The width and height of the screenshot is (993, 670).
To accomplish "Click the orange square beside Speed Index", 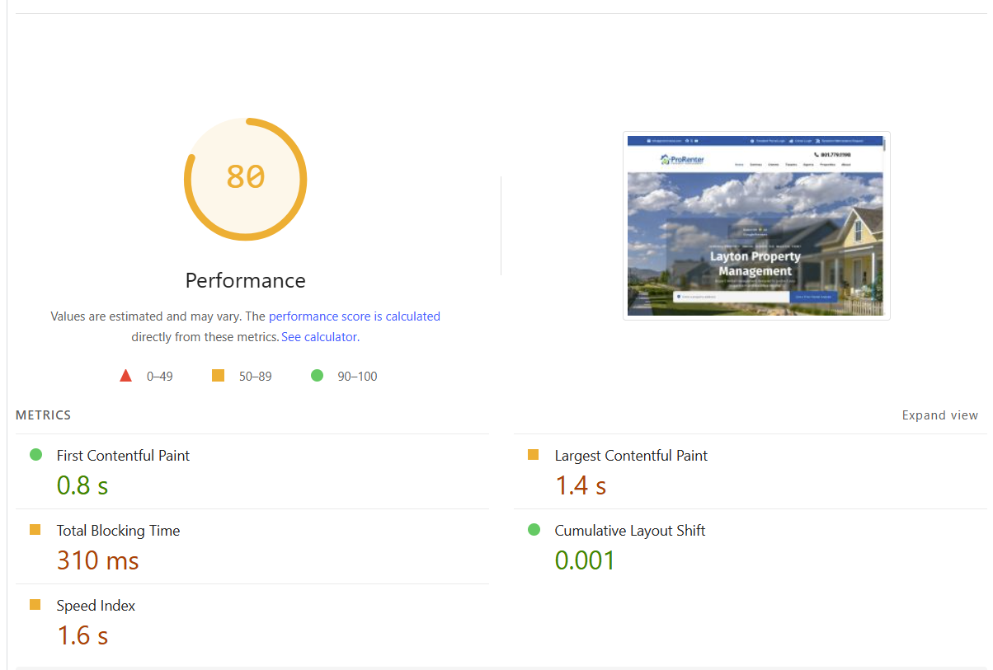I will [35, 605].
